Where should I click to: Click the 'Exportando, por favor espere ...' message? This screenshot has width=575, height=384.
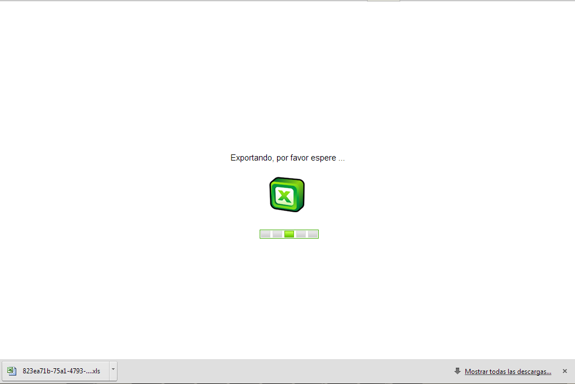coord(287,158)
